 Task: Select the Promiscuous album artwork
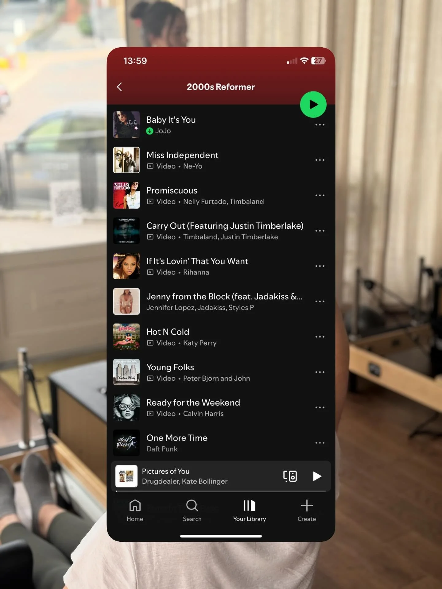tap(126, 195)
